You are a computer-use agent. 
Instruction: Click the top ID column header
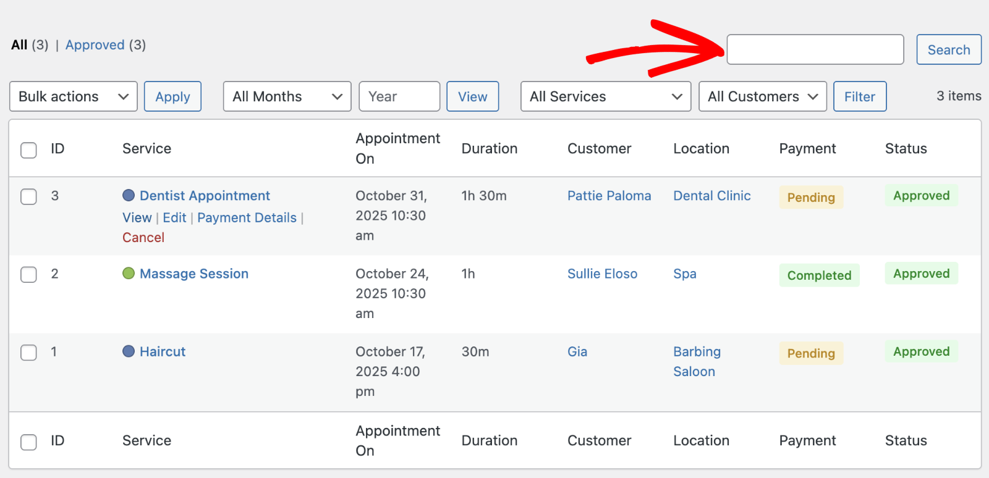pos(57,148)
